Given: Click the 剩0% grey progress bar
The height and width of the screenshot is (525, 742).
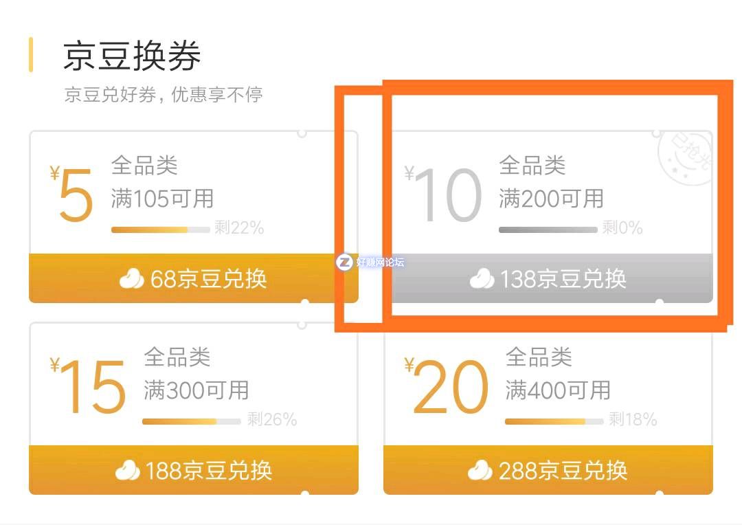Looking at the screenshot, I should (548, 230).
